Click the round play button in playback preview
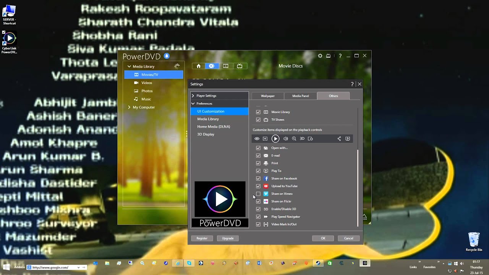Viewport: 489px width, 275px height. [x=275, y=139]
